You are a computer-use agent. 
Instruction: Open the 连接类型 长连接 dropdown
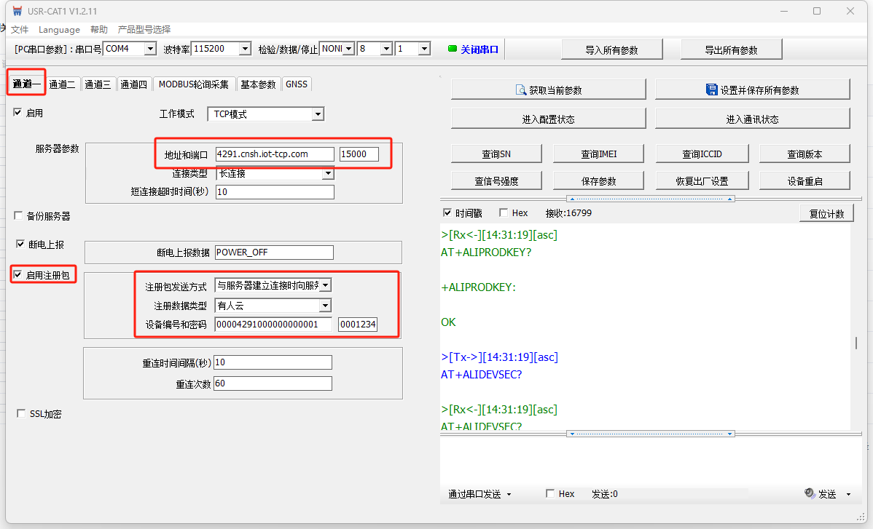[x=328, y=173]
